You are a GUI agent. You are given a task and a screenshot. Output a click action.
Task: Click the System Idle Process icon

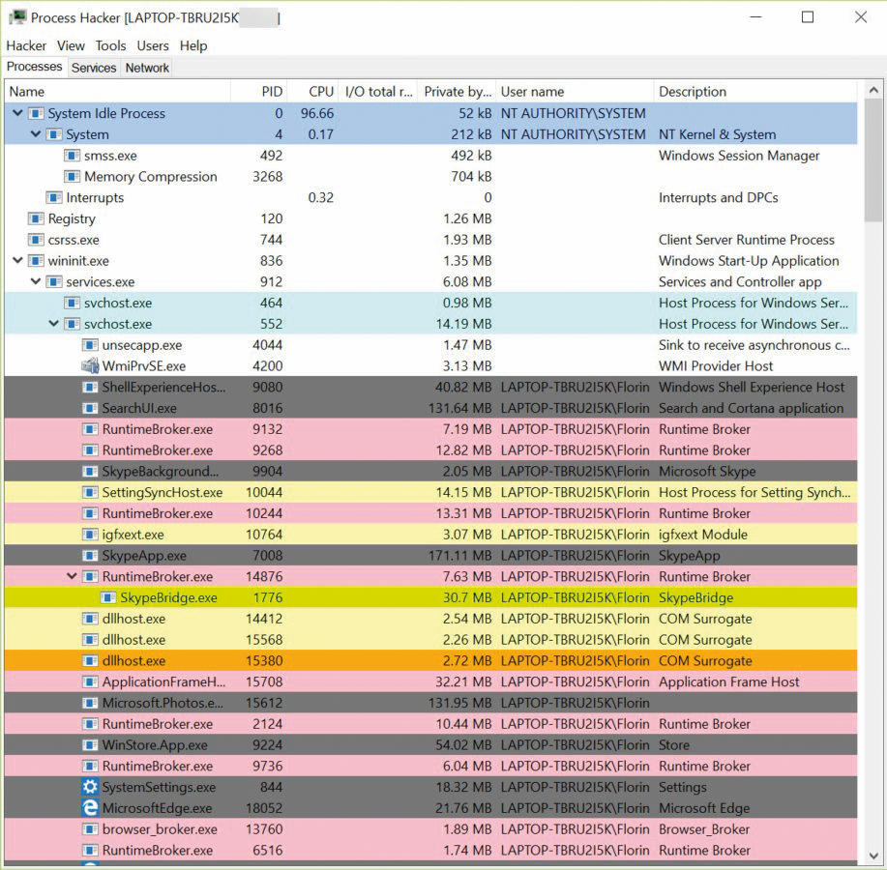click(36, 114)
